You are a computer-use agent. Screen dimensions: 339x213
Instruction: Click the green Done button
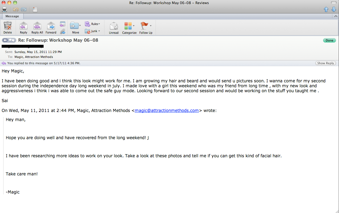[x=329, y=40]
